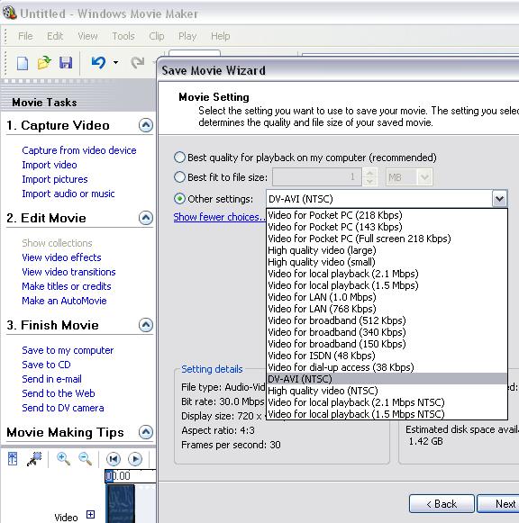
Task: Collapse the Edit Movie section chevron
Action: click(x=146, y=218)
